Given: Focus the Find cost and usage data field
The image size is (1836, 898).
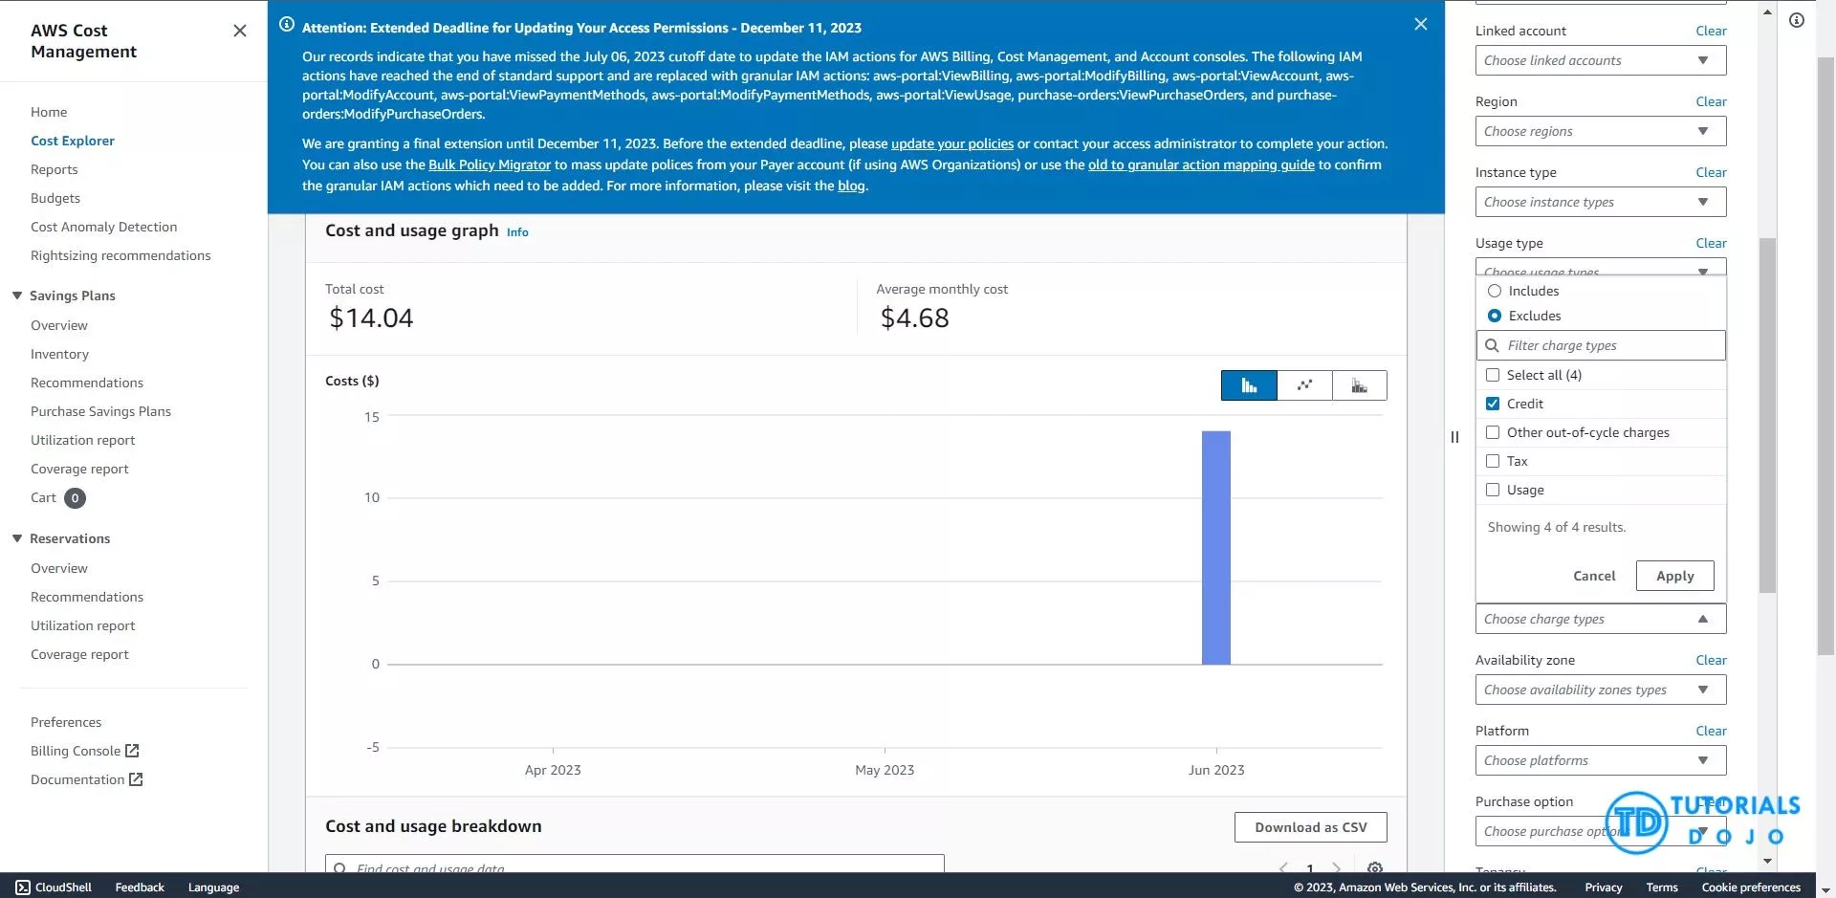Looking at the screenshot, I should pyautogui.click(x=634, y=864).
